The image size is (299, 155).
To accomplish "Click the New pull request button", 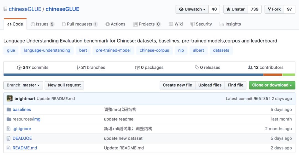I will (64, 85).
